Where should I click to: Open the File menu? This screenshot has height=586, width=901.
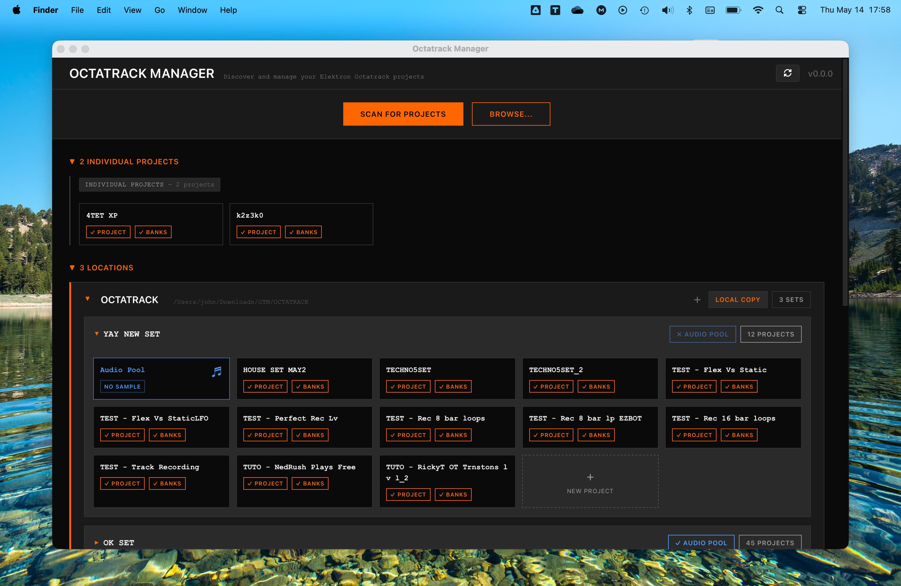(77, 10)
